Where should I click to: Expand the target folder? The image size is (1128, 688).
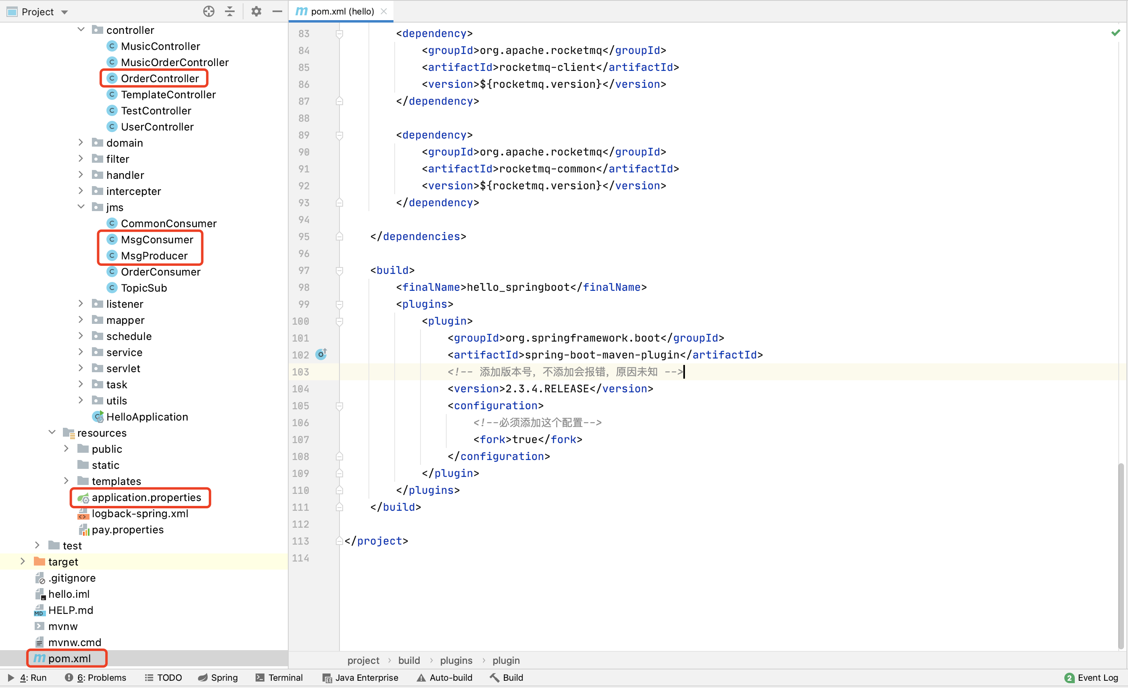tap(23, 562)
